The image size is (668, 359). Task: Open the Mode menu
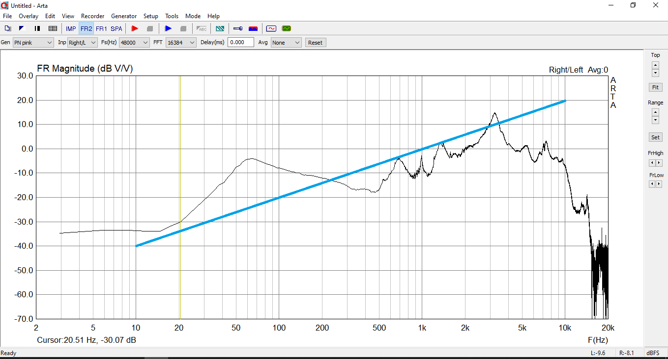193,16
